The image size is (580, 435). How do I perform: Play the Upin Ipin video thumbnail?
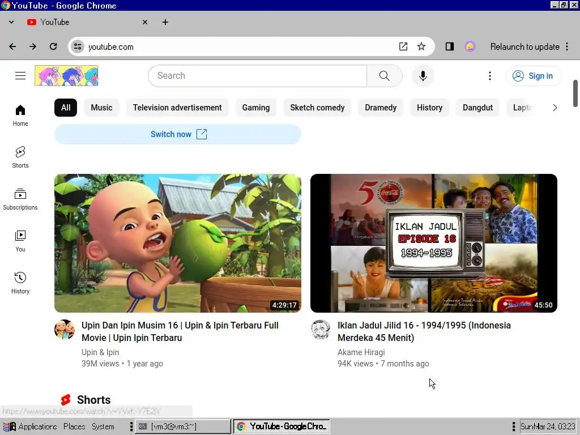tap(178, 243)
